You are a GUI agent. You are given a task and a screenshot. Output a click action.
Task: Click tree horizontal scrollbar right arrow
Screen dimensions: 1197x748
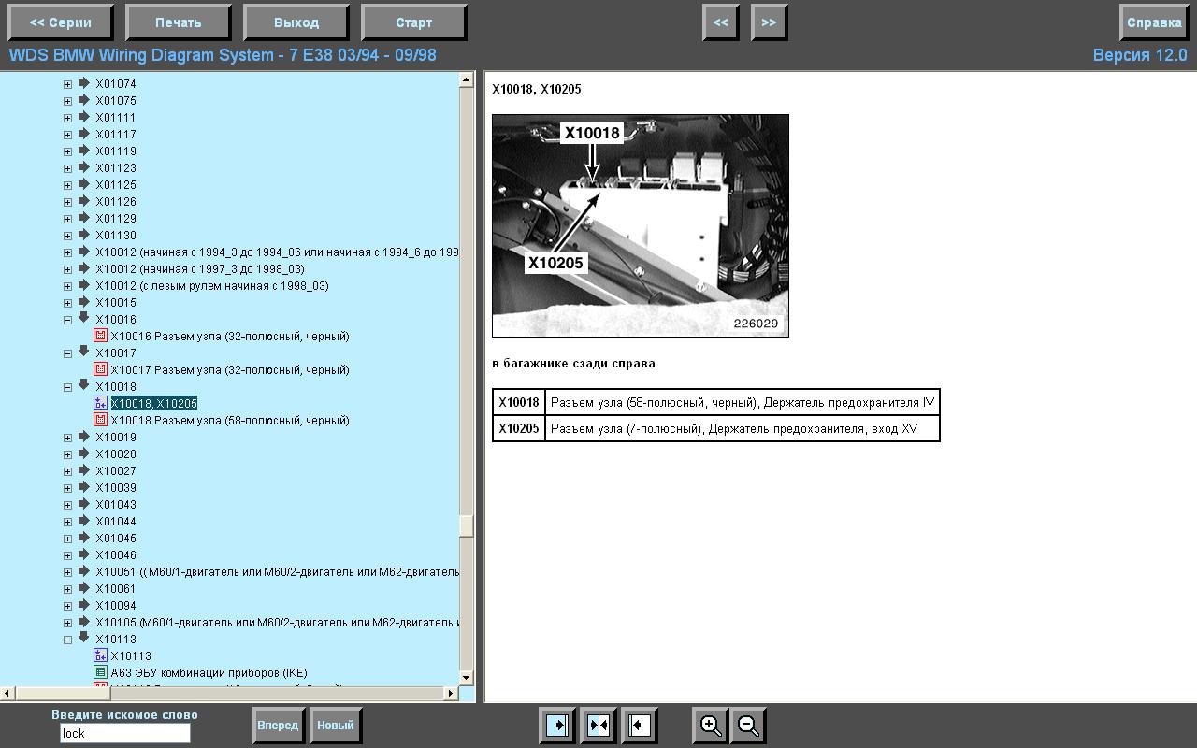pyautogui.click(x=452, y=693)
